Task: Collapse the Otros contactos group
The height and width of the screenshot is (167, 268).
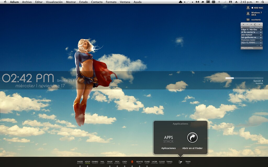Action: tap(242, 27)
